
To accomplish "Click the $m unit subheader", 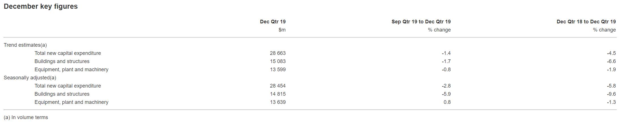I will pyautogui.click(x=282, y=30).
